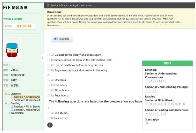Click Section C Reading Comprehension heading in card

coord(167,110)
